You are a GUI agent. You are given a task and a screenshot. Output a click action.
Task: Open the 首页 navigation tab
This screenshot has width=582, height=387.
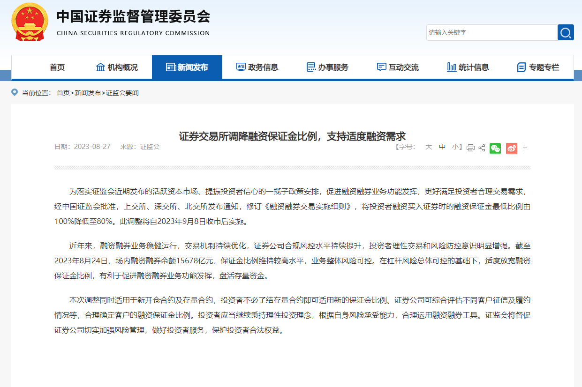(x=57, y=67)
